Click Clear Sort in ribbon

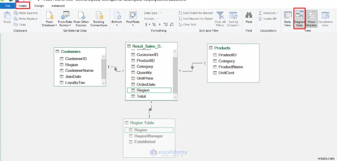[x=187, y=24]
